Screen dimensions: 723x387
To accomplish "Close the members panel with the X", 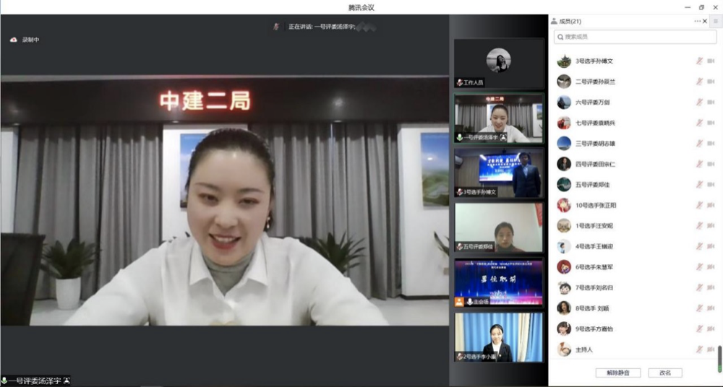I will point(705,22).
